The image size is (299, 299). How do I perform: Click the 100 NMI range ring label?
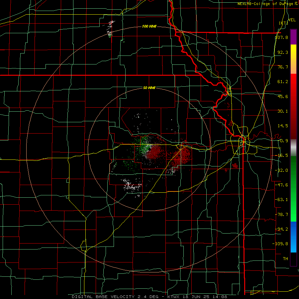tap(149, 26)
